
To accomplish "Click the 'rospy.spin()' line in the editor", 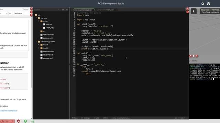I will 88,60.
